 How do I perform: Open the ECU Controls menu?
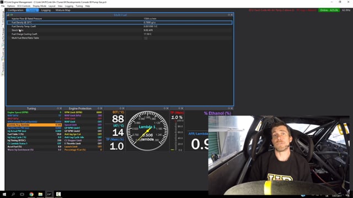pos(24,6)
